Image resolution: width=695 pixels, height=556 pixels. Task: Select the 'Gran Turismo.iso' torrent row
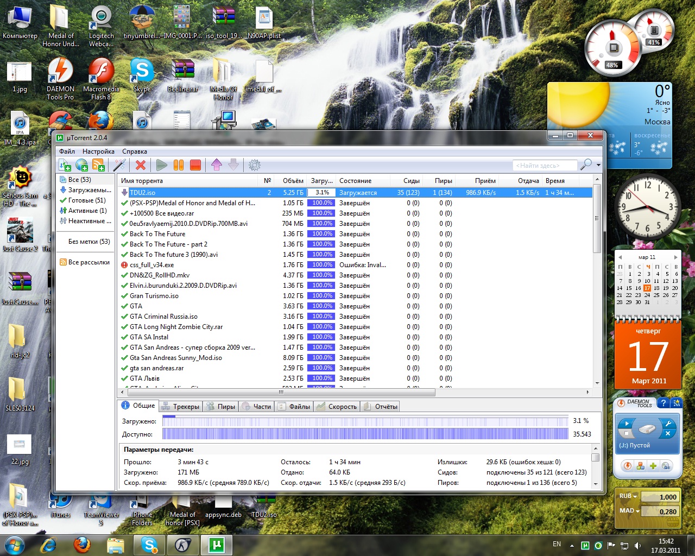point(355,296)
